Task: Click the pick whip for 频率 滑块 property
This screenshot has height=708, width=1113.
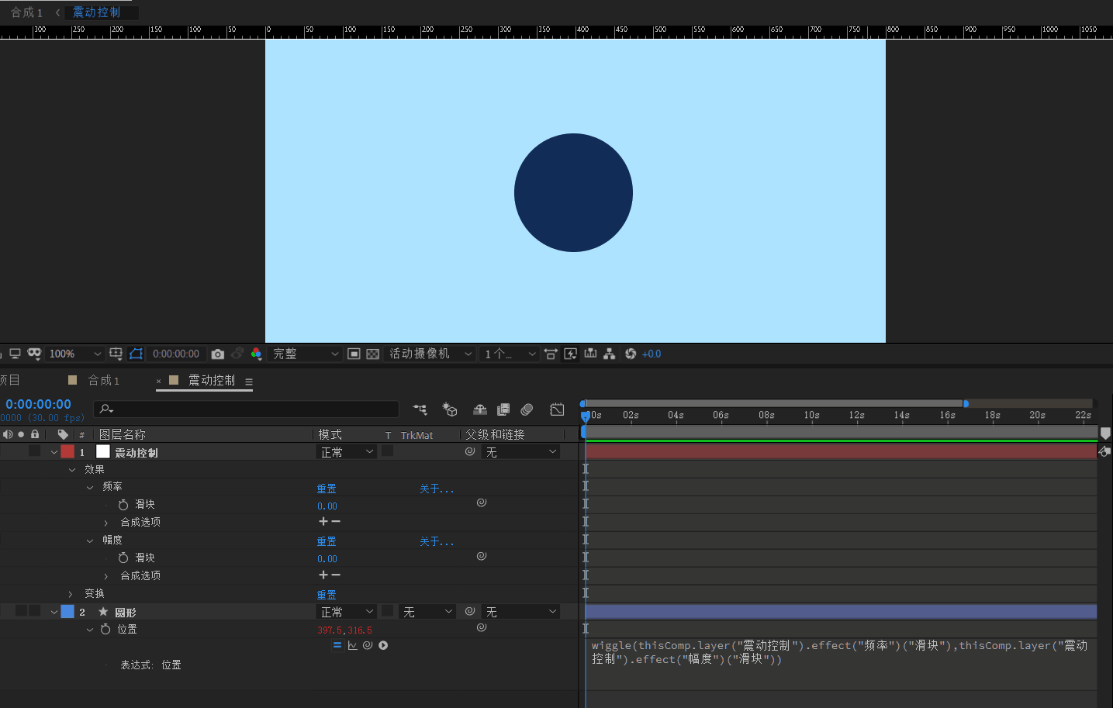Action: click(482, 503)
